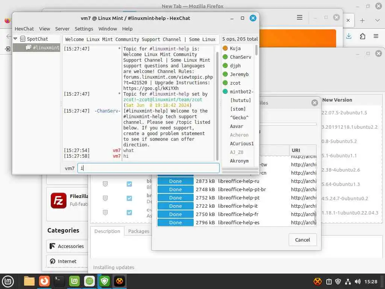Select user Acheron in user list
This screenshot has height=289, width=385.
click(x=239, y=135)
